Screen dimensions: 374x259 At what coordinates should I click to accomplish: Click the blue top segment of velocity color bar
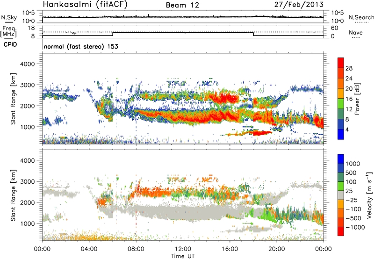tap(341, 159)
